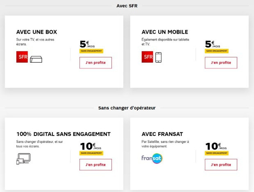Click J'en profite under Avec un Mobile
The height and width of the screenshot is (192, 254).
pyautogui.click(x=221, y=63)
